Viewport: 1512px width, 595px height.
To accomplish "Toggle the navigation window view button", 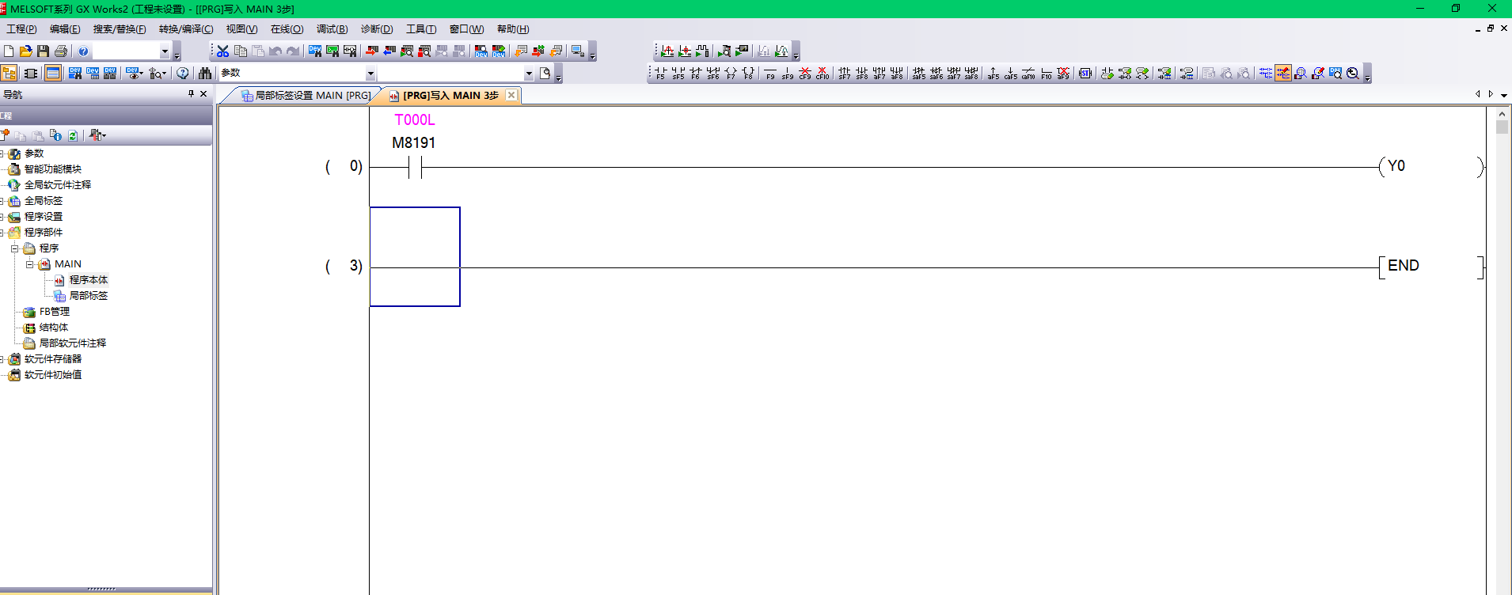I will (x=9, y=74).
